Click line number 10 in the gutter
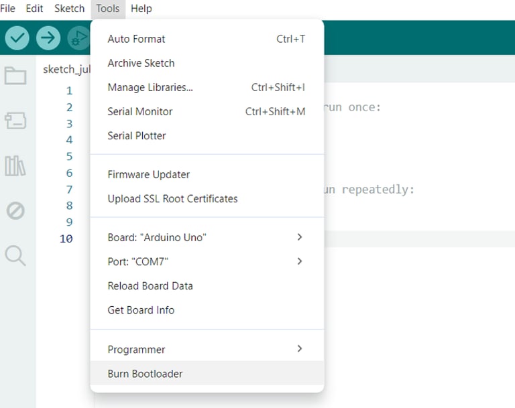This screenshot has height=408, width=515. (x=66, y=239)
